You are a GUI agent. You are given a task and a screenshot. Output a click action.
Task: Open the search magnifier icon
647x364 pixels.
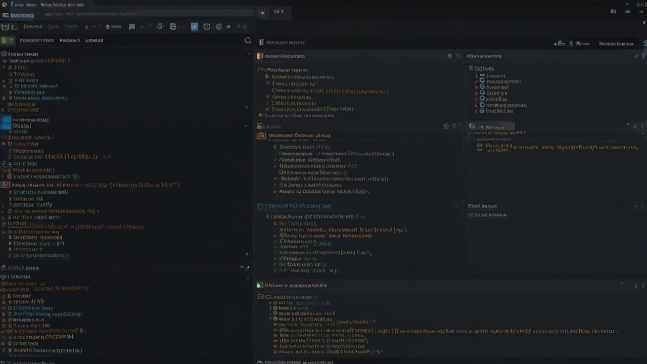click(248, 40)
